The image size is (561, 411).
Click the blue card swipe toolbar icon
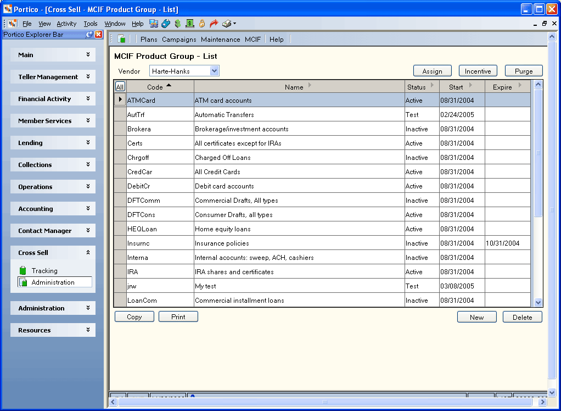[166, 24]
